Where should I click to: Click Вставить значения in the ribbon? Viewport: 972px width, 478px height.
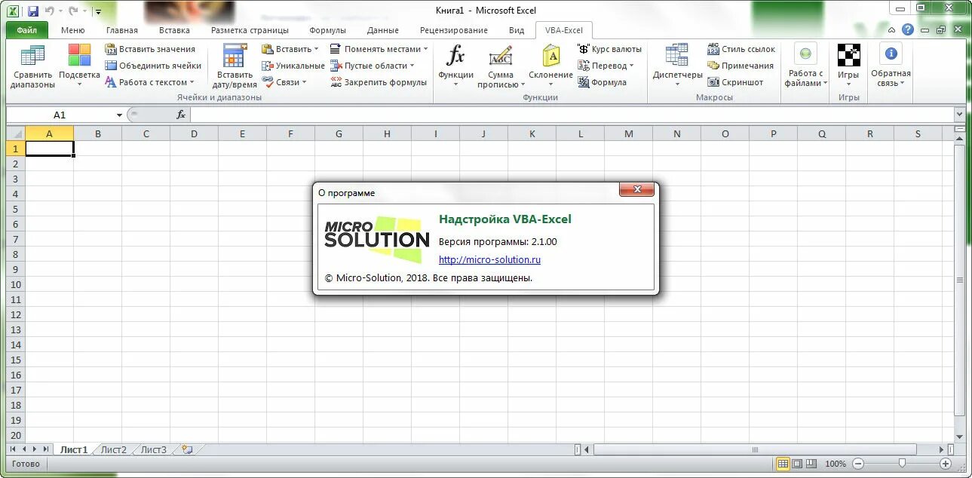coord(150,49)
